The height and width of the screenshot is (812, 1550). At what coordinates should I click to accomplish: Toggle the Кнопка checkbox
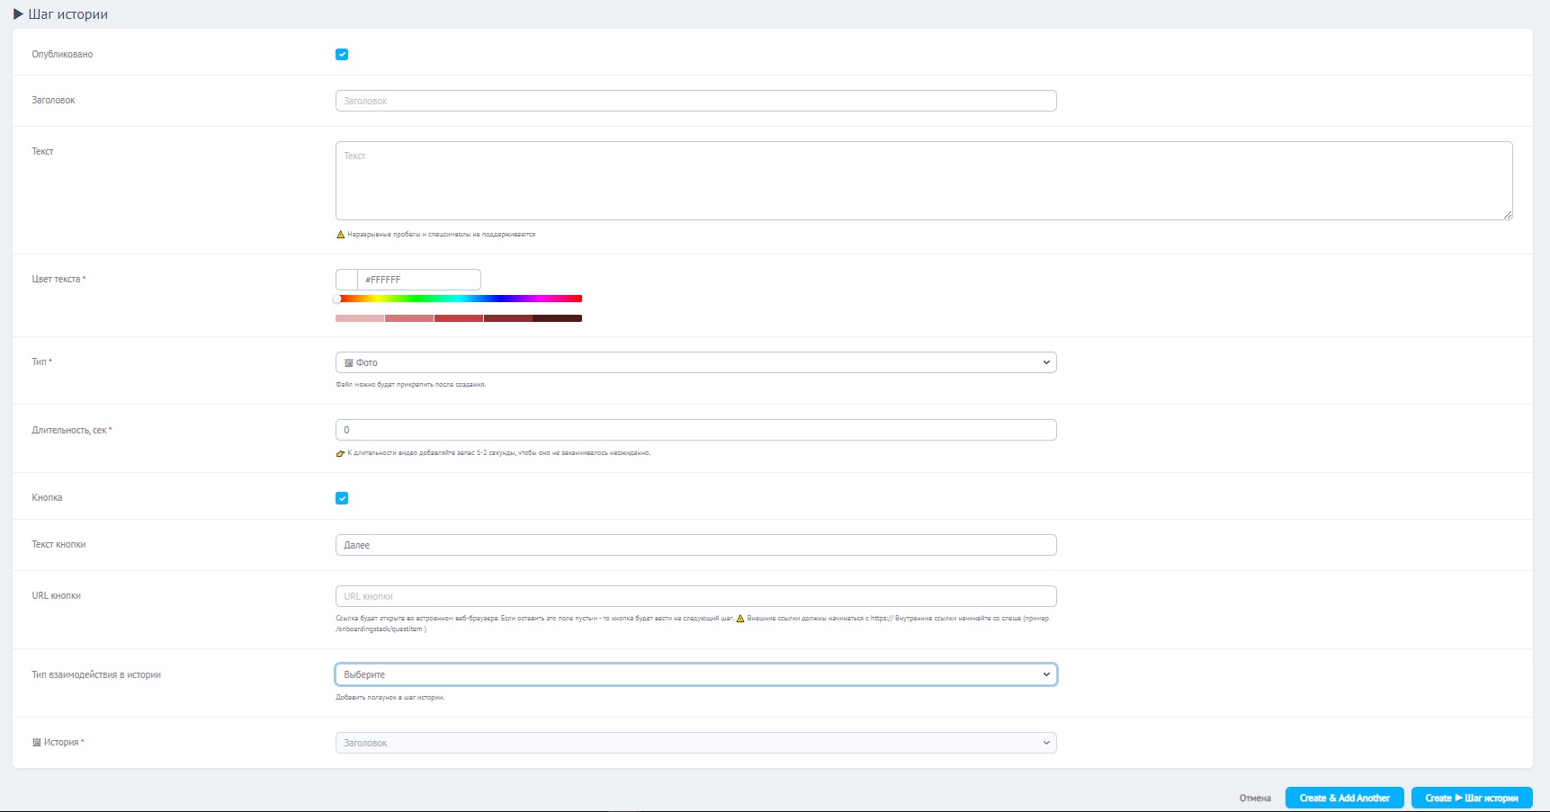coord(342,498)
